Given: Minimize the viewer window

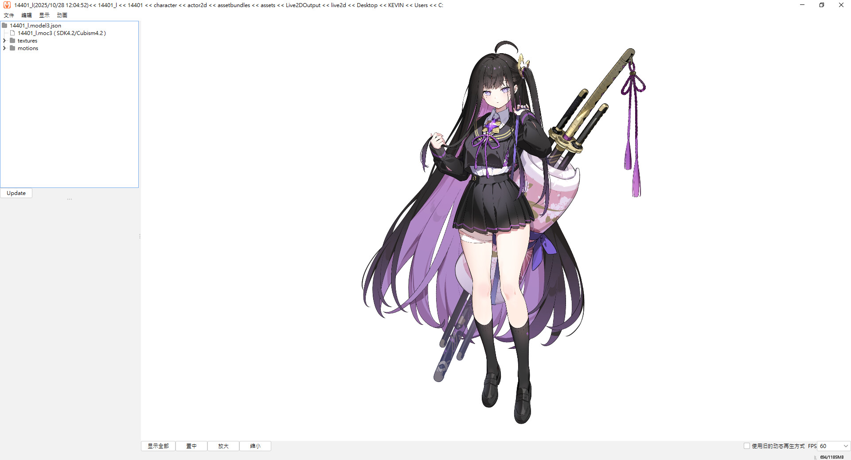Looking at the screenshot, I should [802, 5].
